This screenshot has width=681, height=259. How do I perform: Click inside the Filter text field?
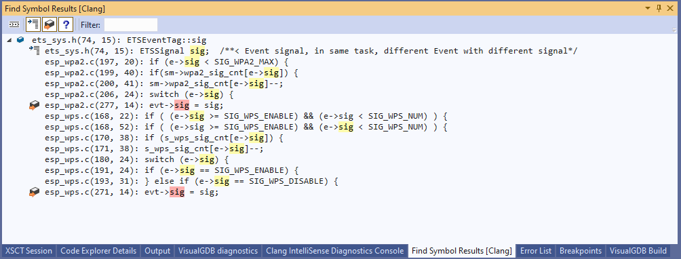[x=131, y=24]
